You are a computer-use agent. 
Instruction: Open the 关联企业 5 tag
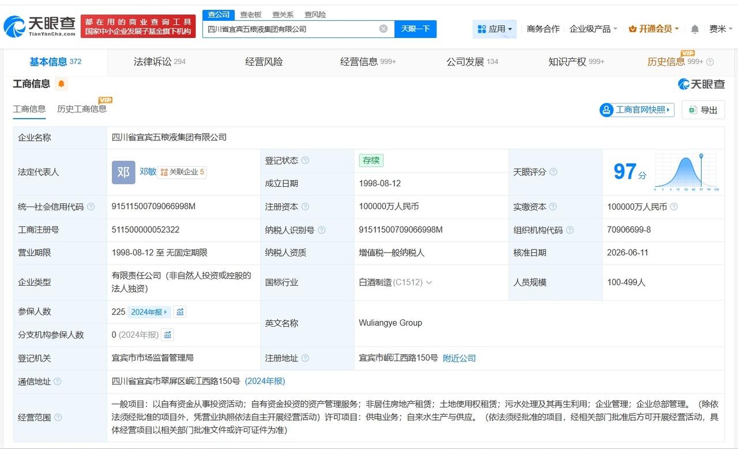[x=182, y=172]
